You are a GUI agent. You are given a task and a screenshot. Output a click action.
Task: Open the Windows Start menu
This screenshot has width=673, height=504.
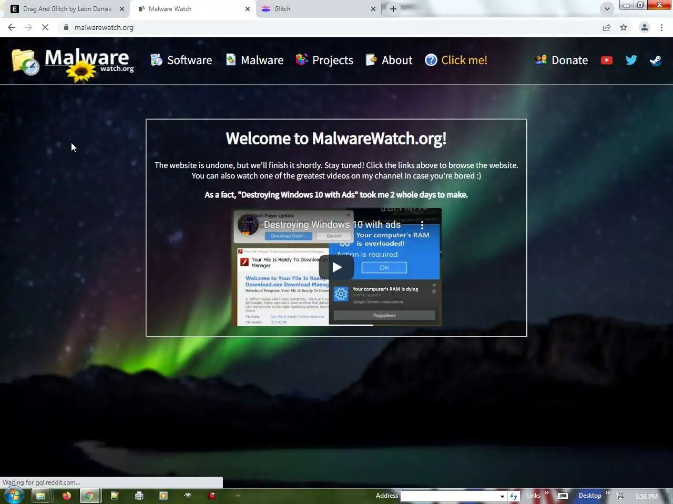coord(14,495)
